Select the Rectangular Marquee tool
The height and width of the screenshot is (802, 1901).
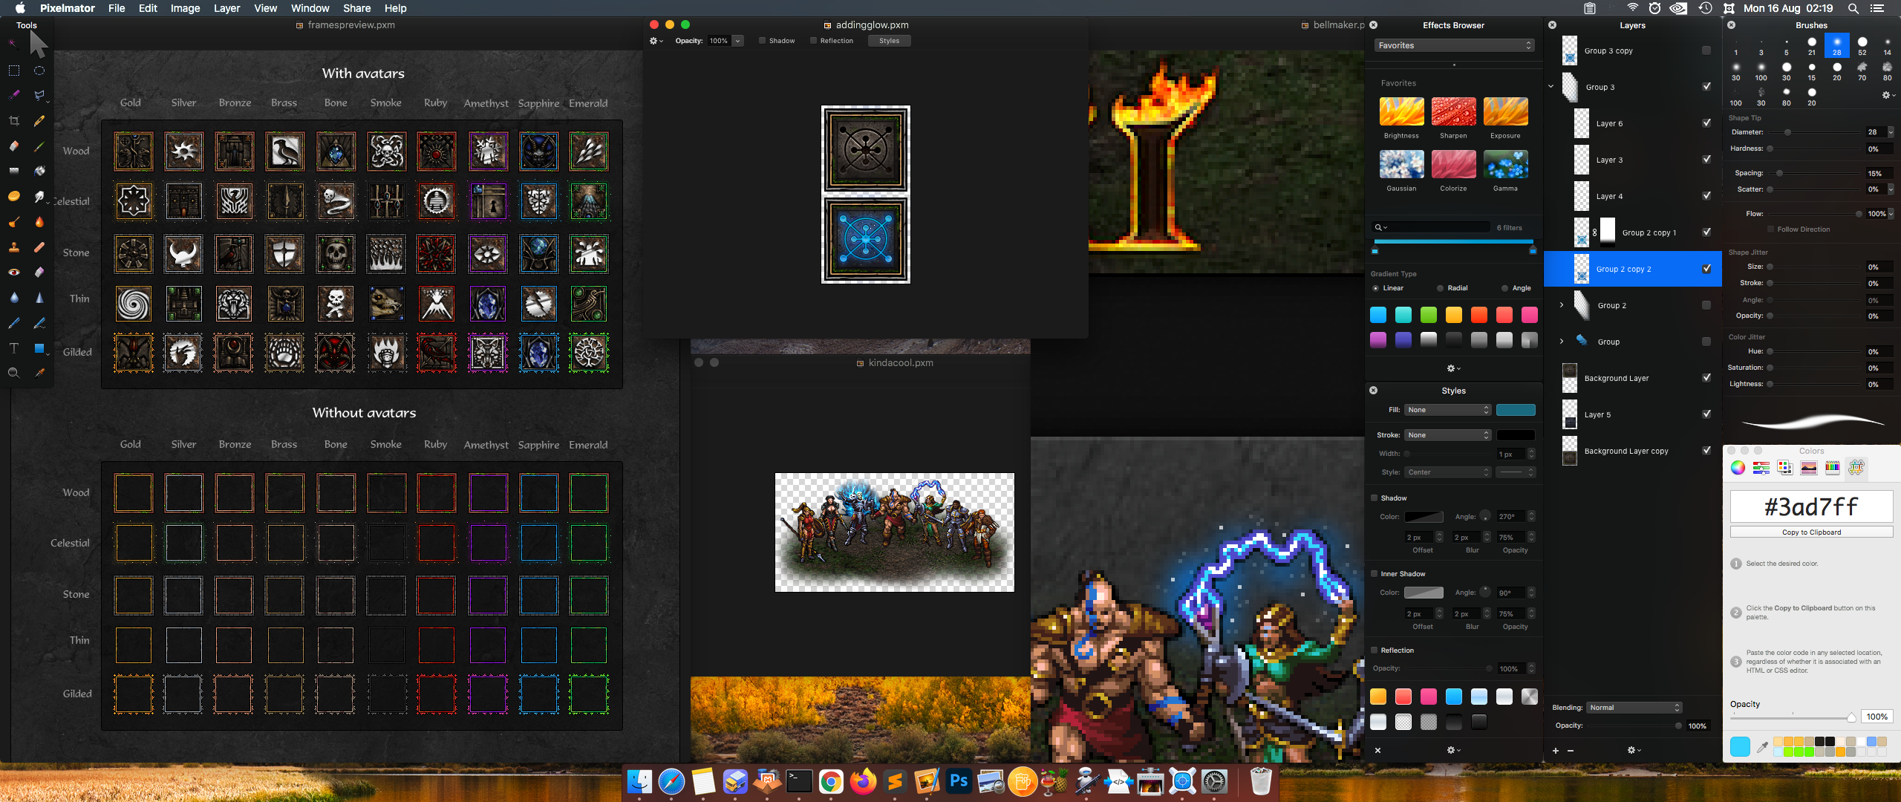[x=13, y=71]
